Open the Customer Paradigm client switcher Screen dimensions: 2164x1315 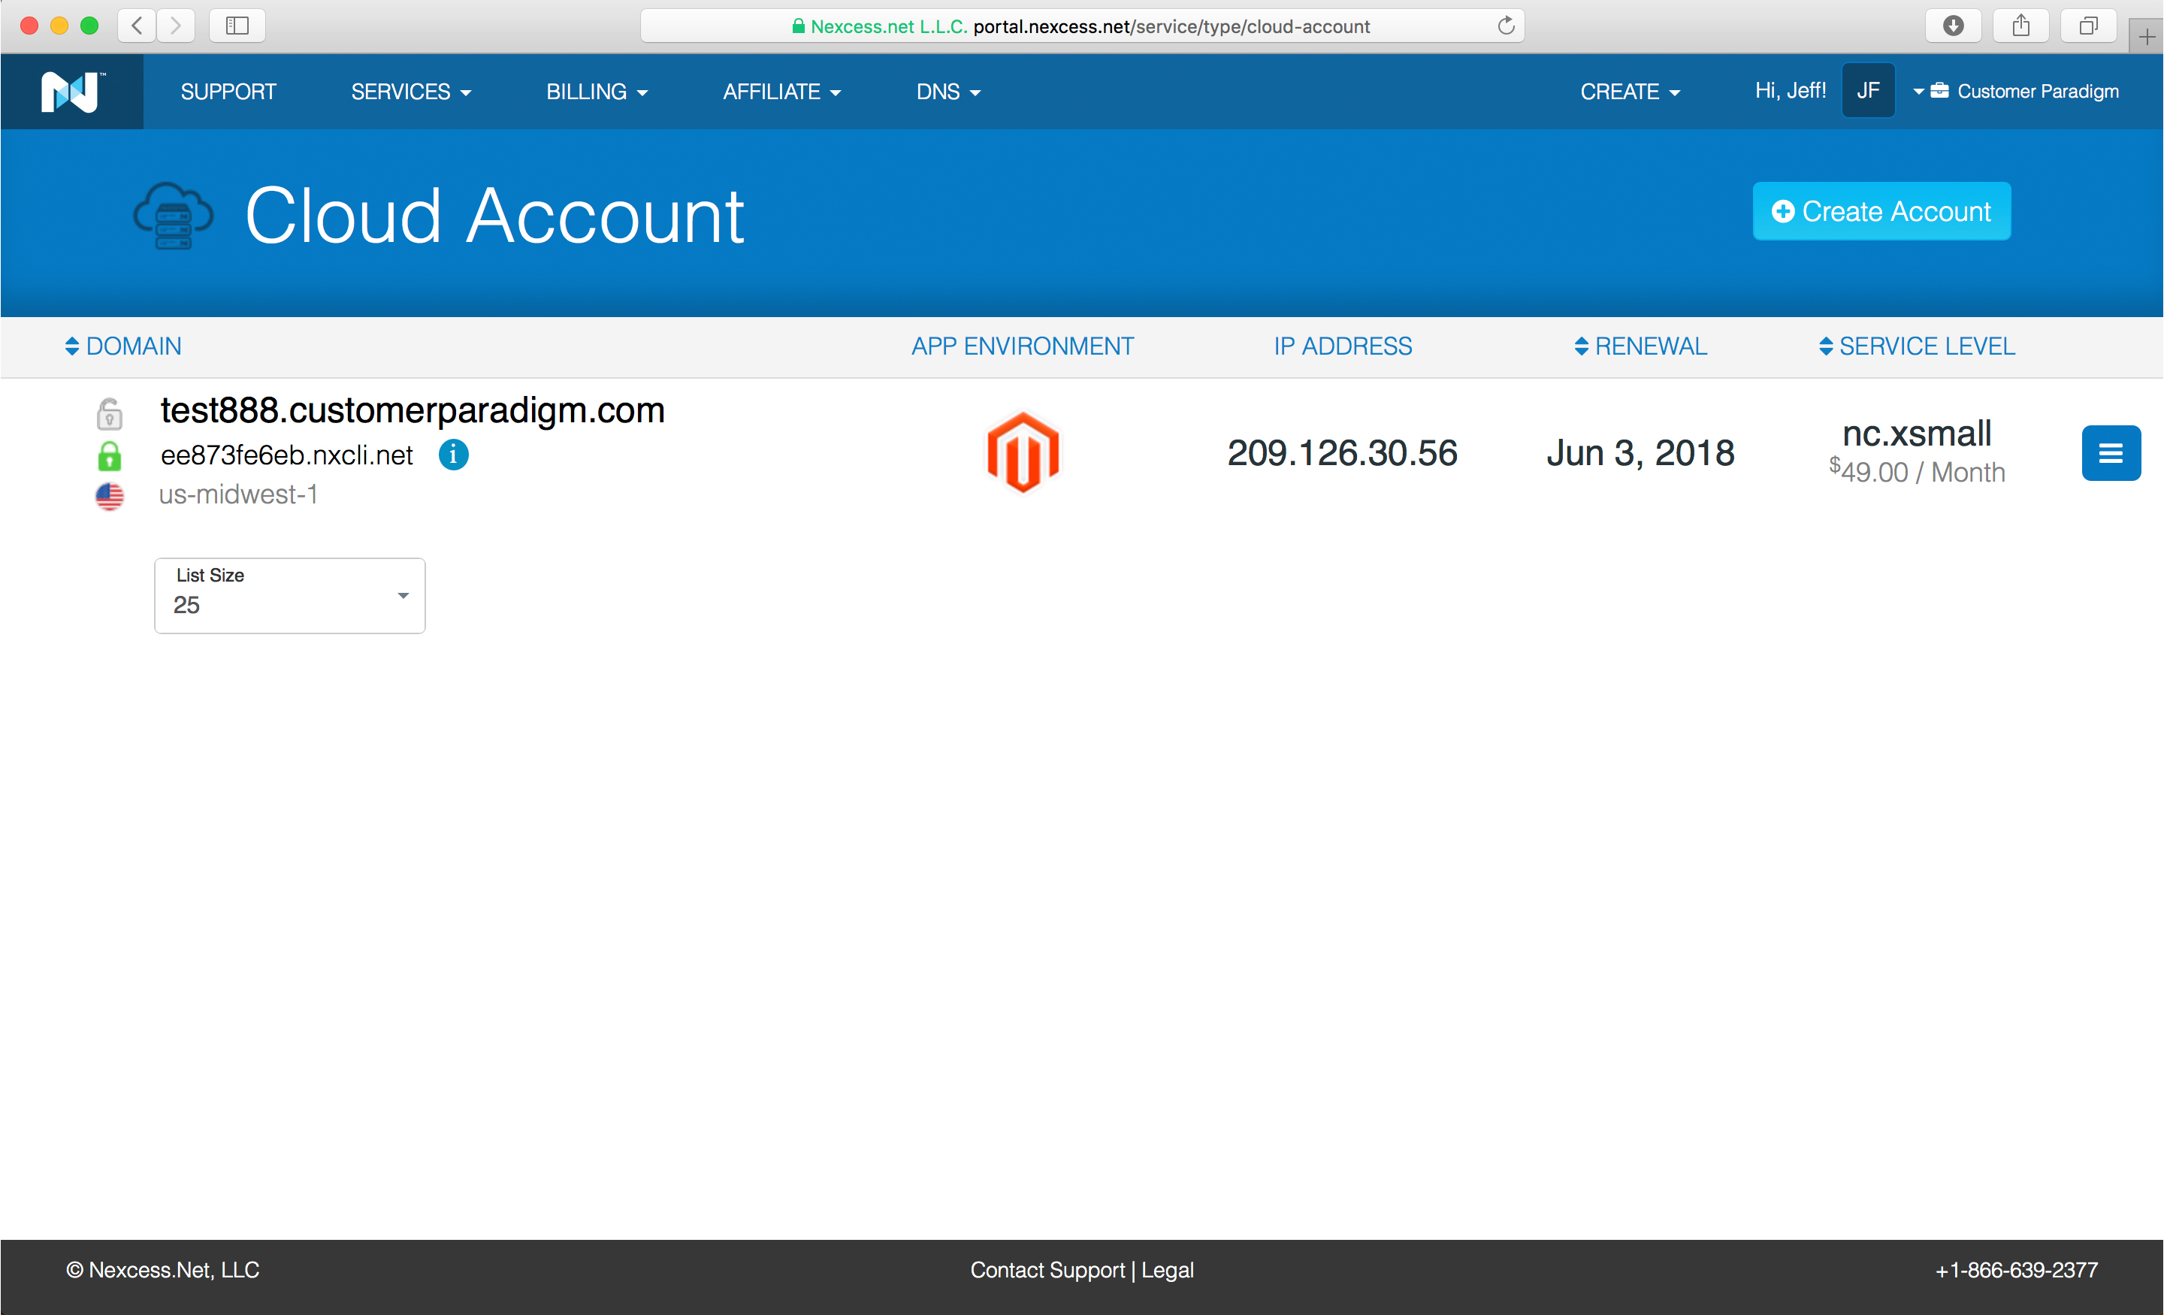coord(2017,92)
